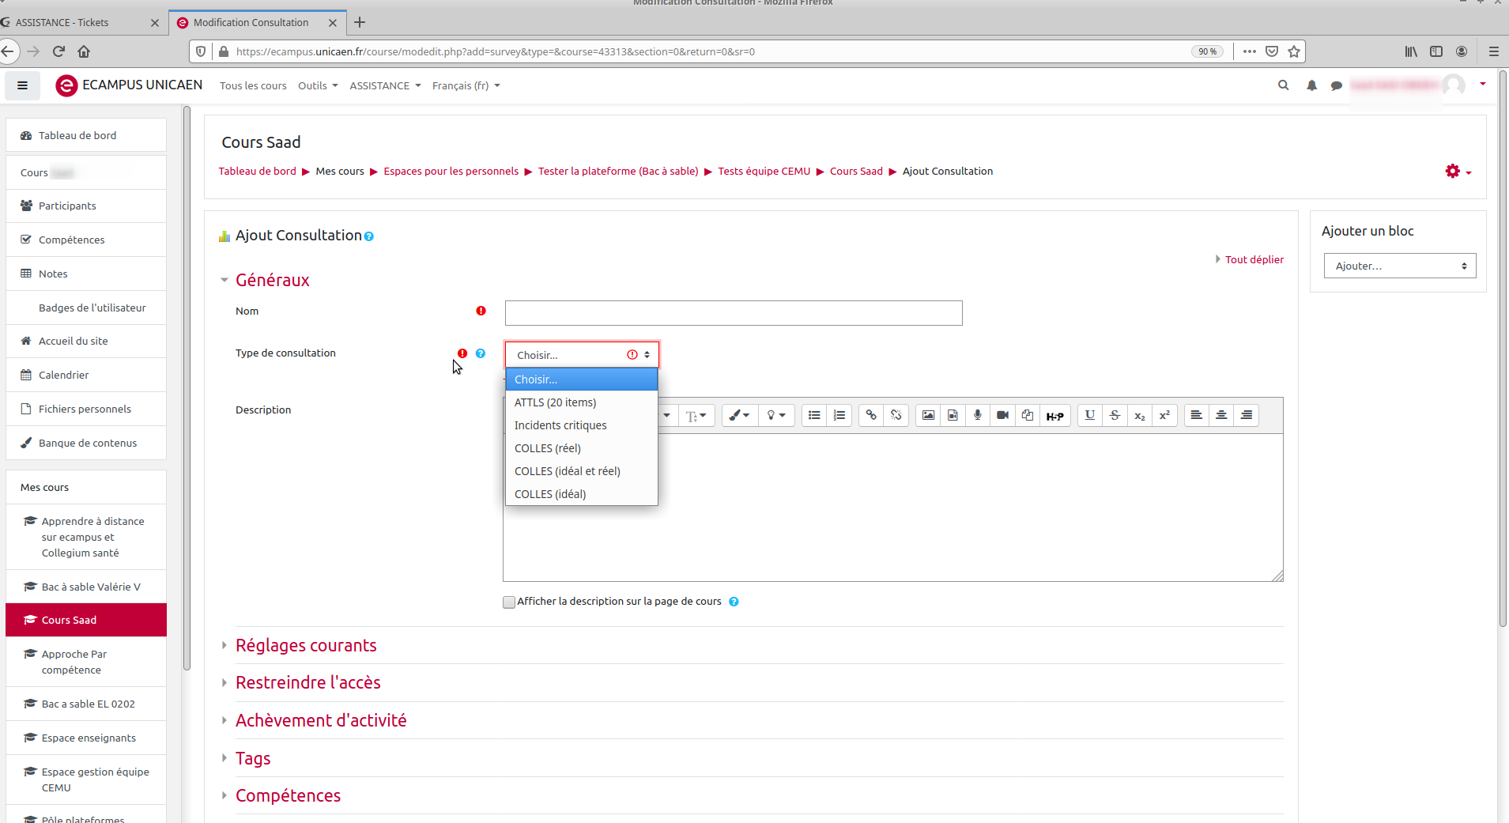The image size is (1509, 823).
Task: Open the 'Ajouter...' block dropdown
Action: [x=1399, y=266]
